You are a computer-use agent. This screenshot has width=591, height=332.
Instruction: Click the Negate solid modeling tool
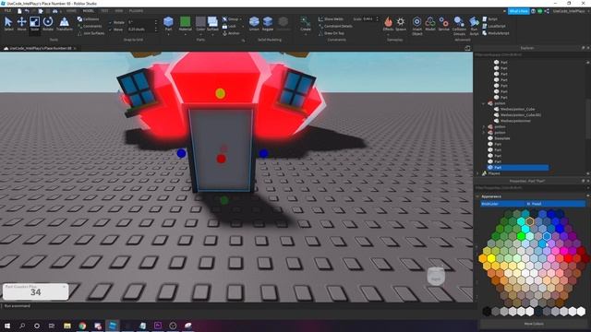coord(268,23)
